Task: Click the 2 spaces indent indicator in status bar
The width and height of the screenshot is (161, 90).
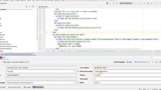Action: tap(155, 89)
